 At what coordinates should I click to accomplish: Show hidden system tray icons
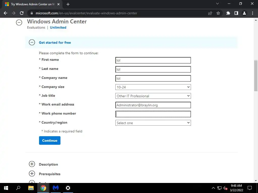pyautogui.click(x=213, y=188)
